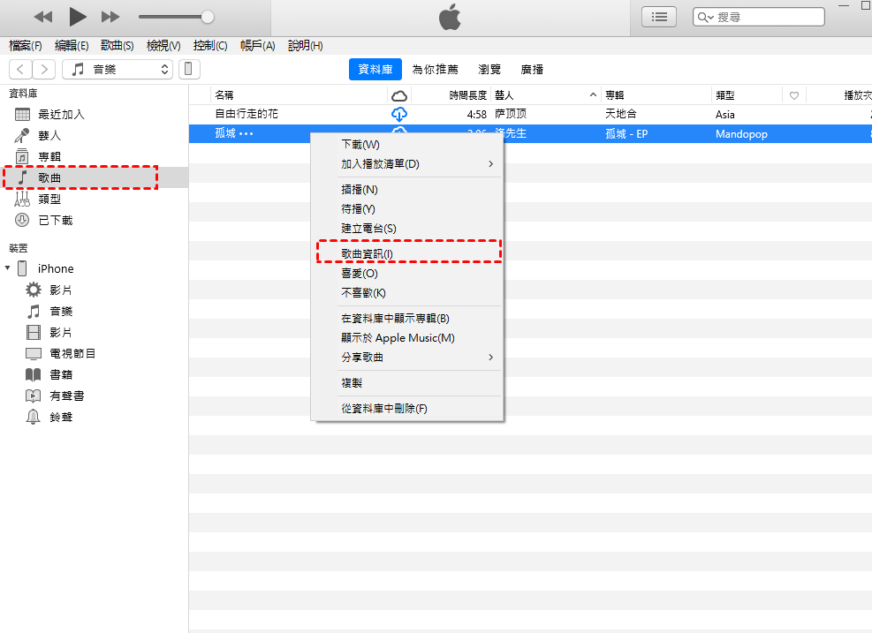Expand the 分享歌曲 submenu
The height and width of the screenshot is (633, 872).
click(362, 358)
